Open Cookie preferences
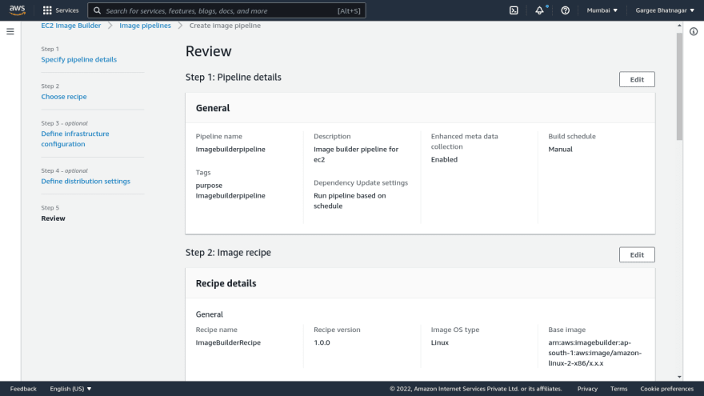Viewport: 704px width, 396px height. coord(666,389)
